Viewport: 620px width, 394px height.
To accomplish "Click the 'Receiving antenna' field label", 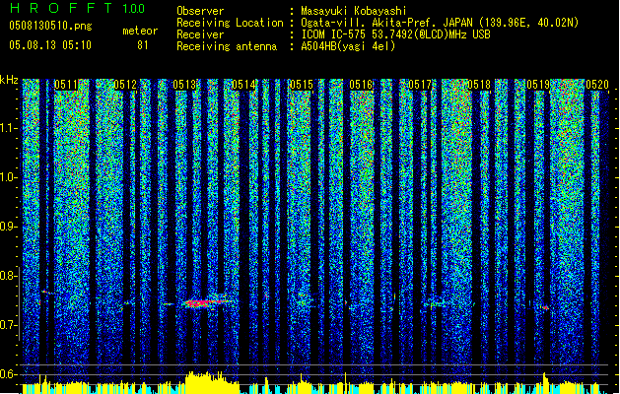I will pos(227,46).
